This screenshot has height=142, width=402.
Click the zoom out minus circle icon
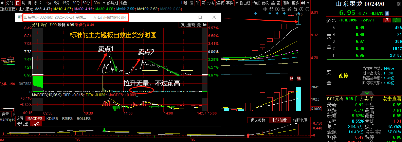point(307,9)
